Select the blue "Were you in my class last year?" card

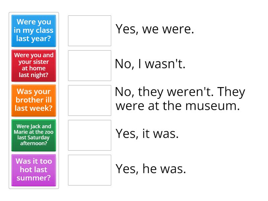(x=33, y=31)
